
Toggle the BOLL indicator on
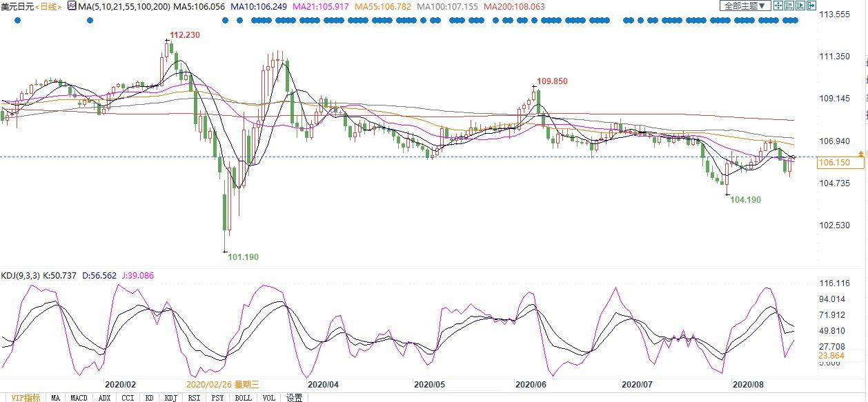[x=243, y=397]
